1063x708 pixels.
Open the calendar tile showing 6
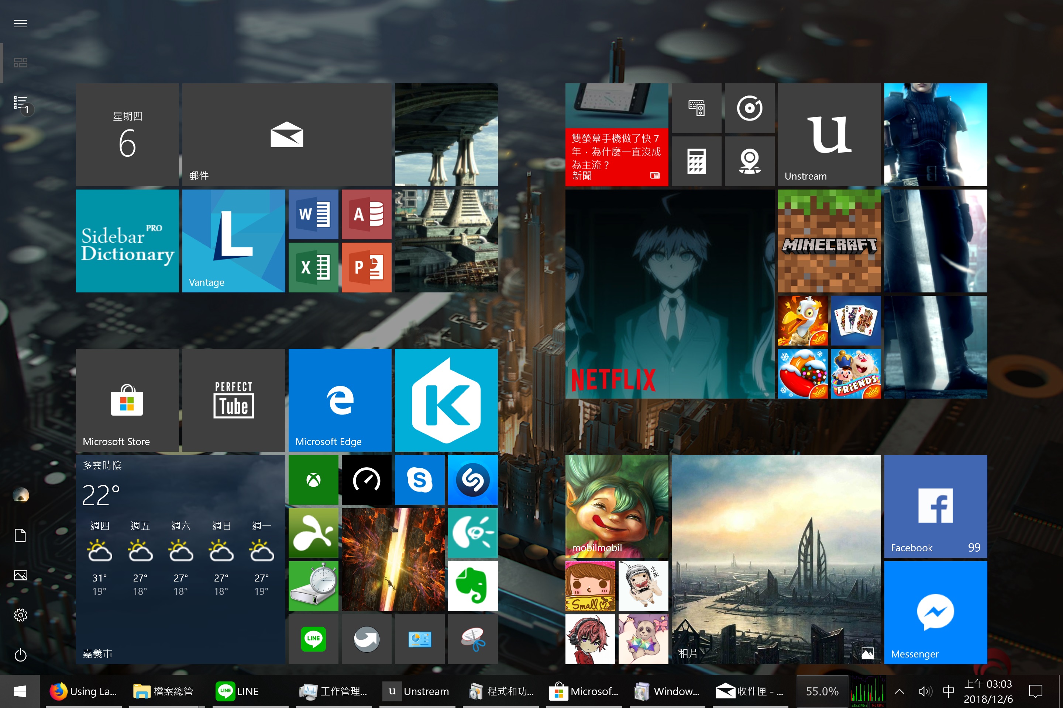[127, 135]
